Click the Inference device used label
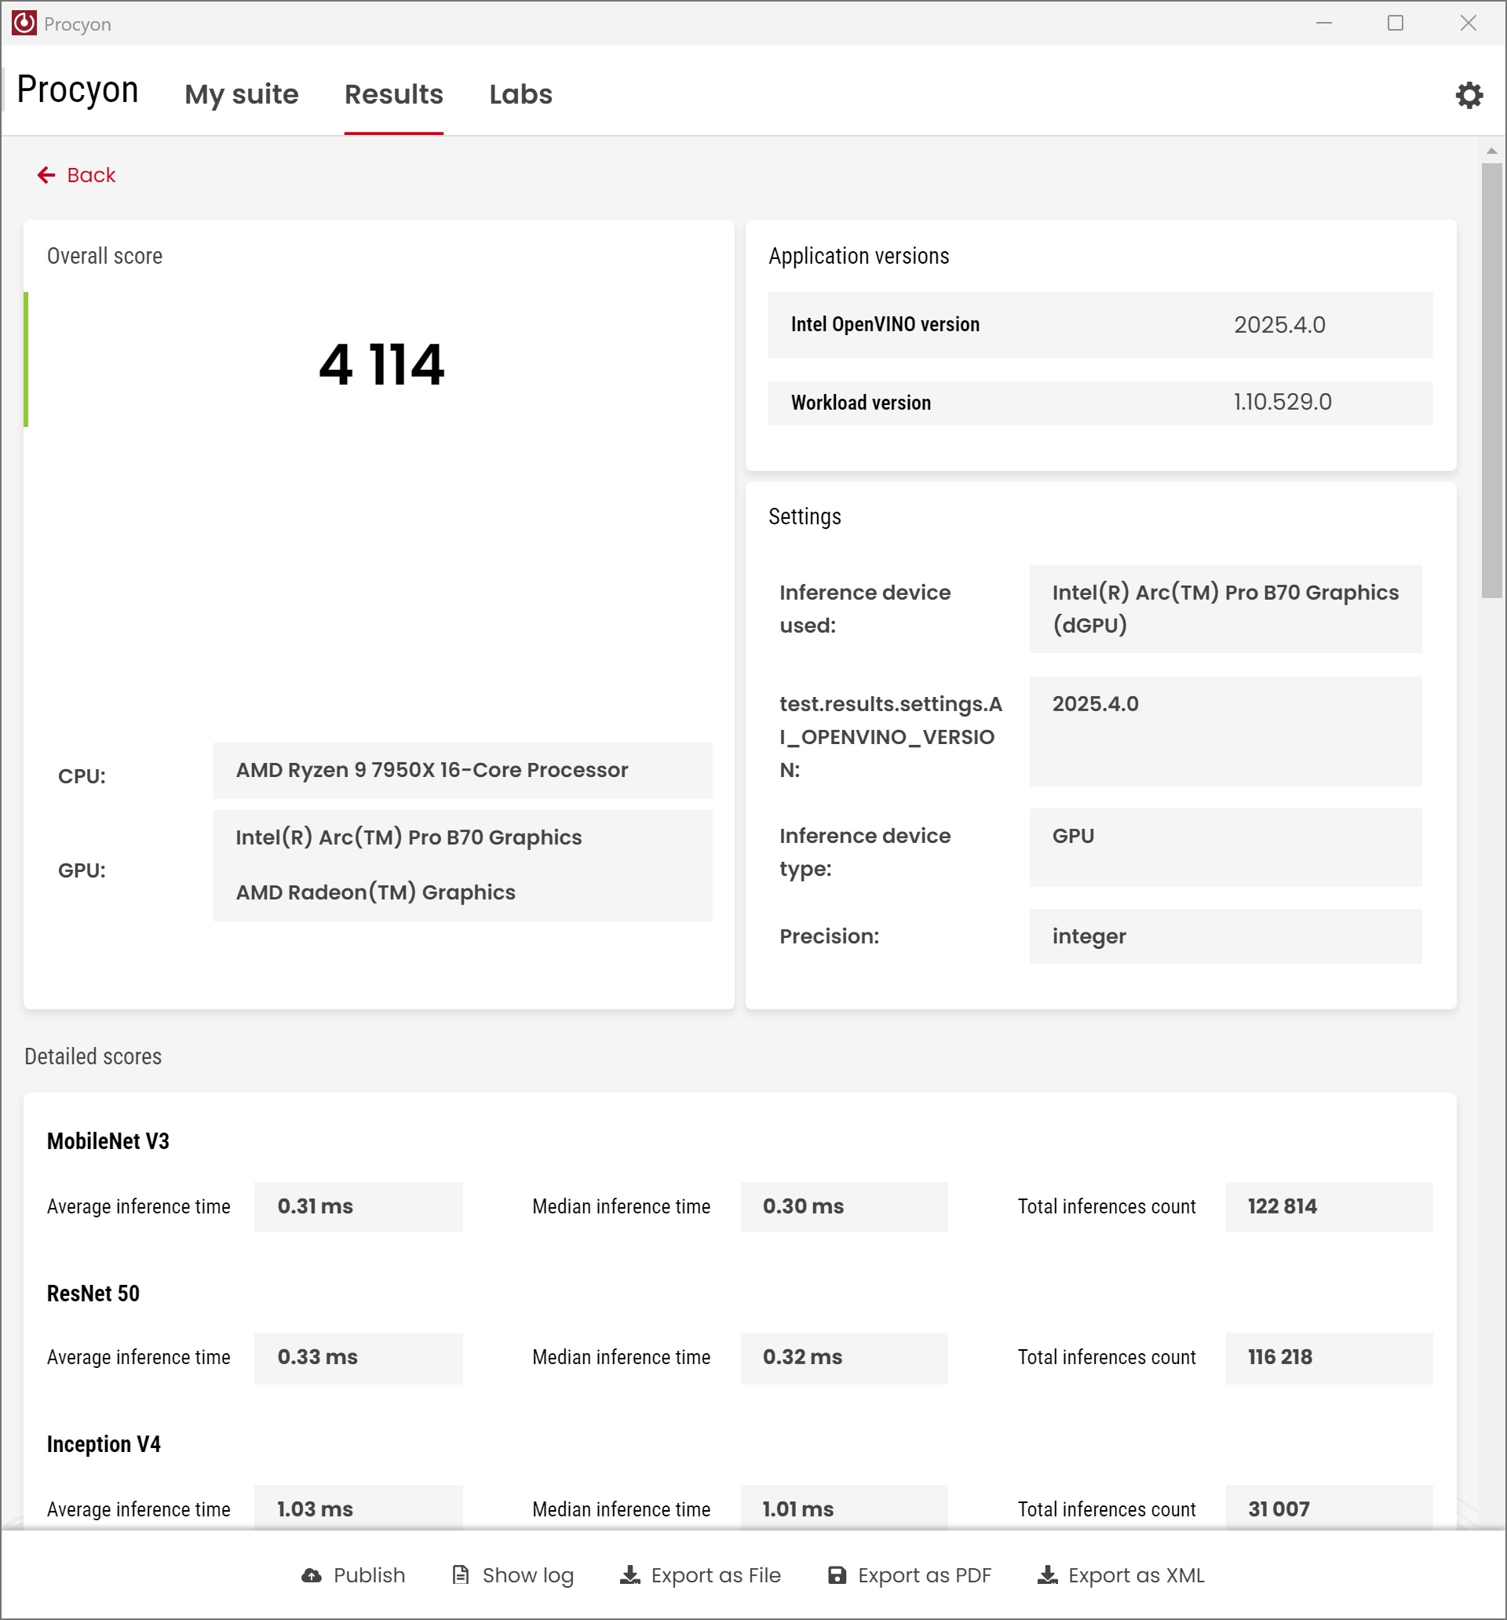The height and width of the screenshot is (1620, 1507). [865, 609]
